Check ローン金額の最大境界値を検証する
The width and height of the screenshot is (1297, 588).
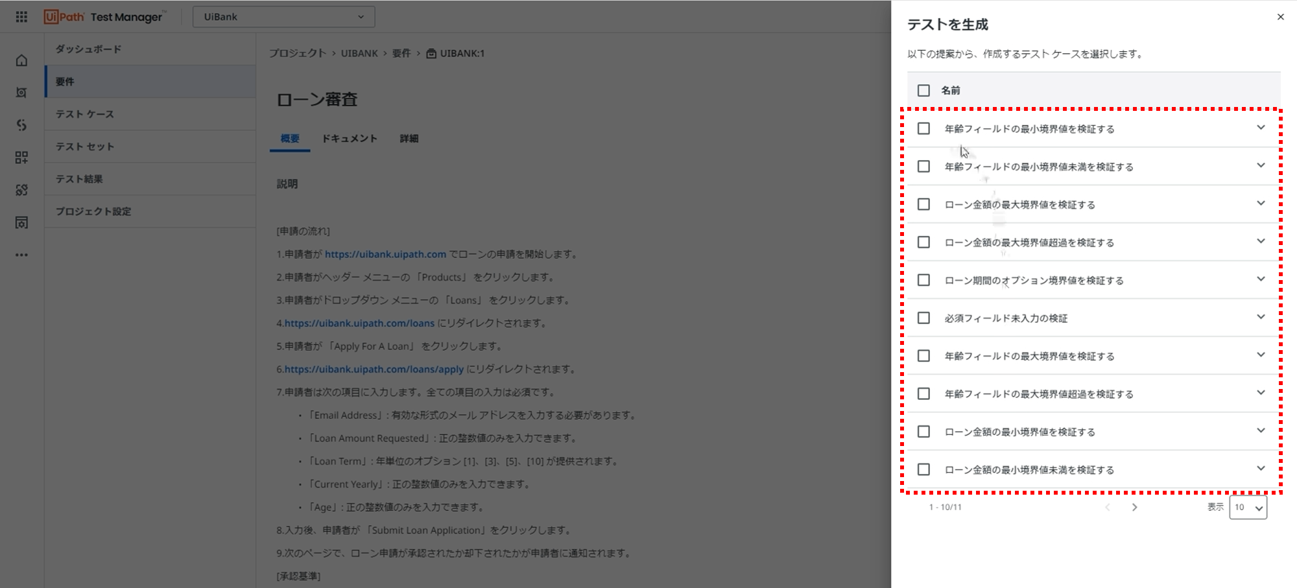[923, 204]
